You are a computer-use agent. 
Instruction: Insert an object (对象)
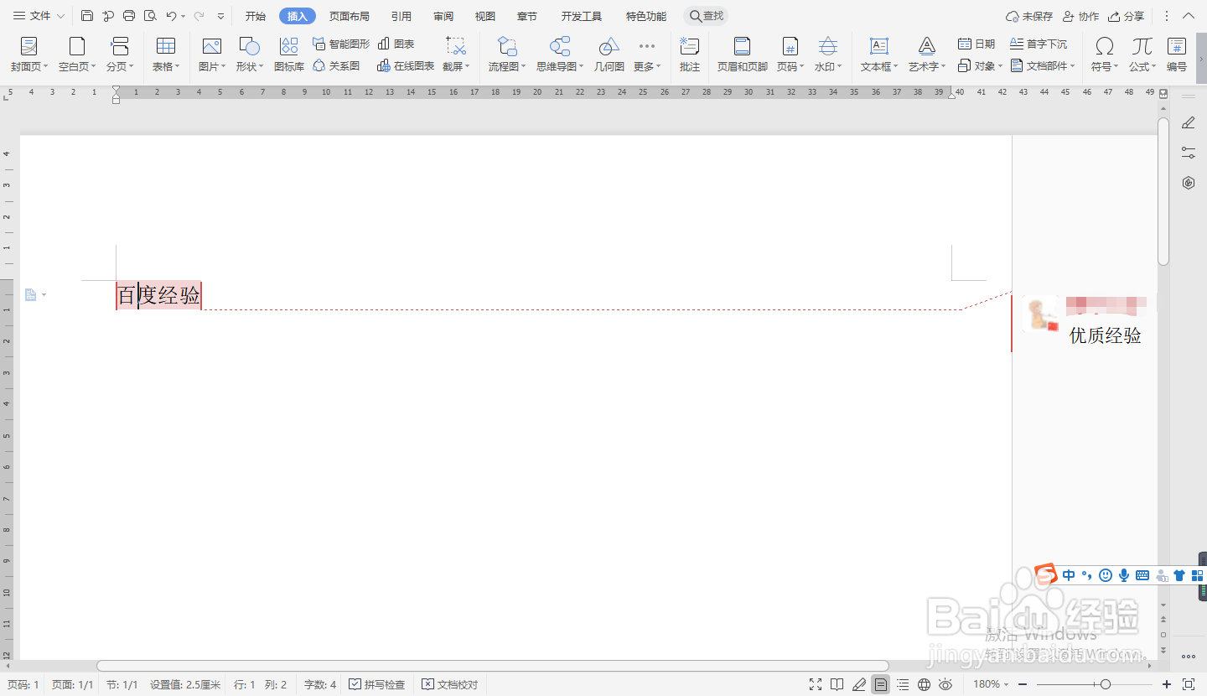(979, 65)
